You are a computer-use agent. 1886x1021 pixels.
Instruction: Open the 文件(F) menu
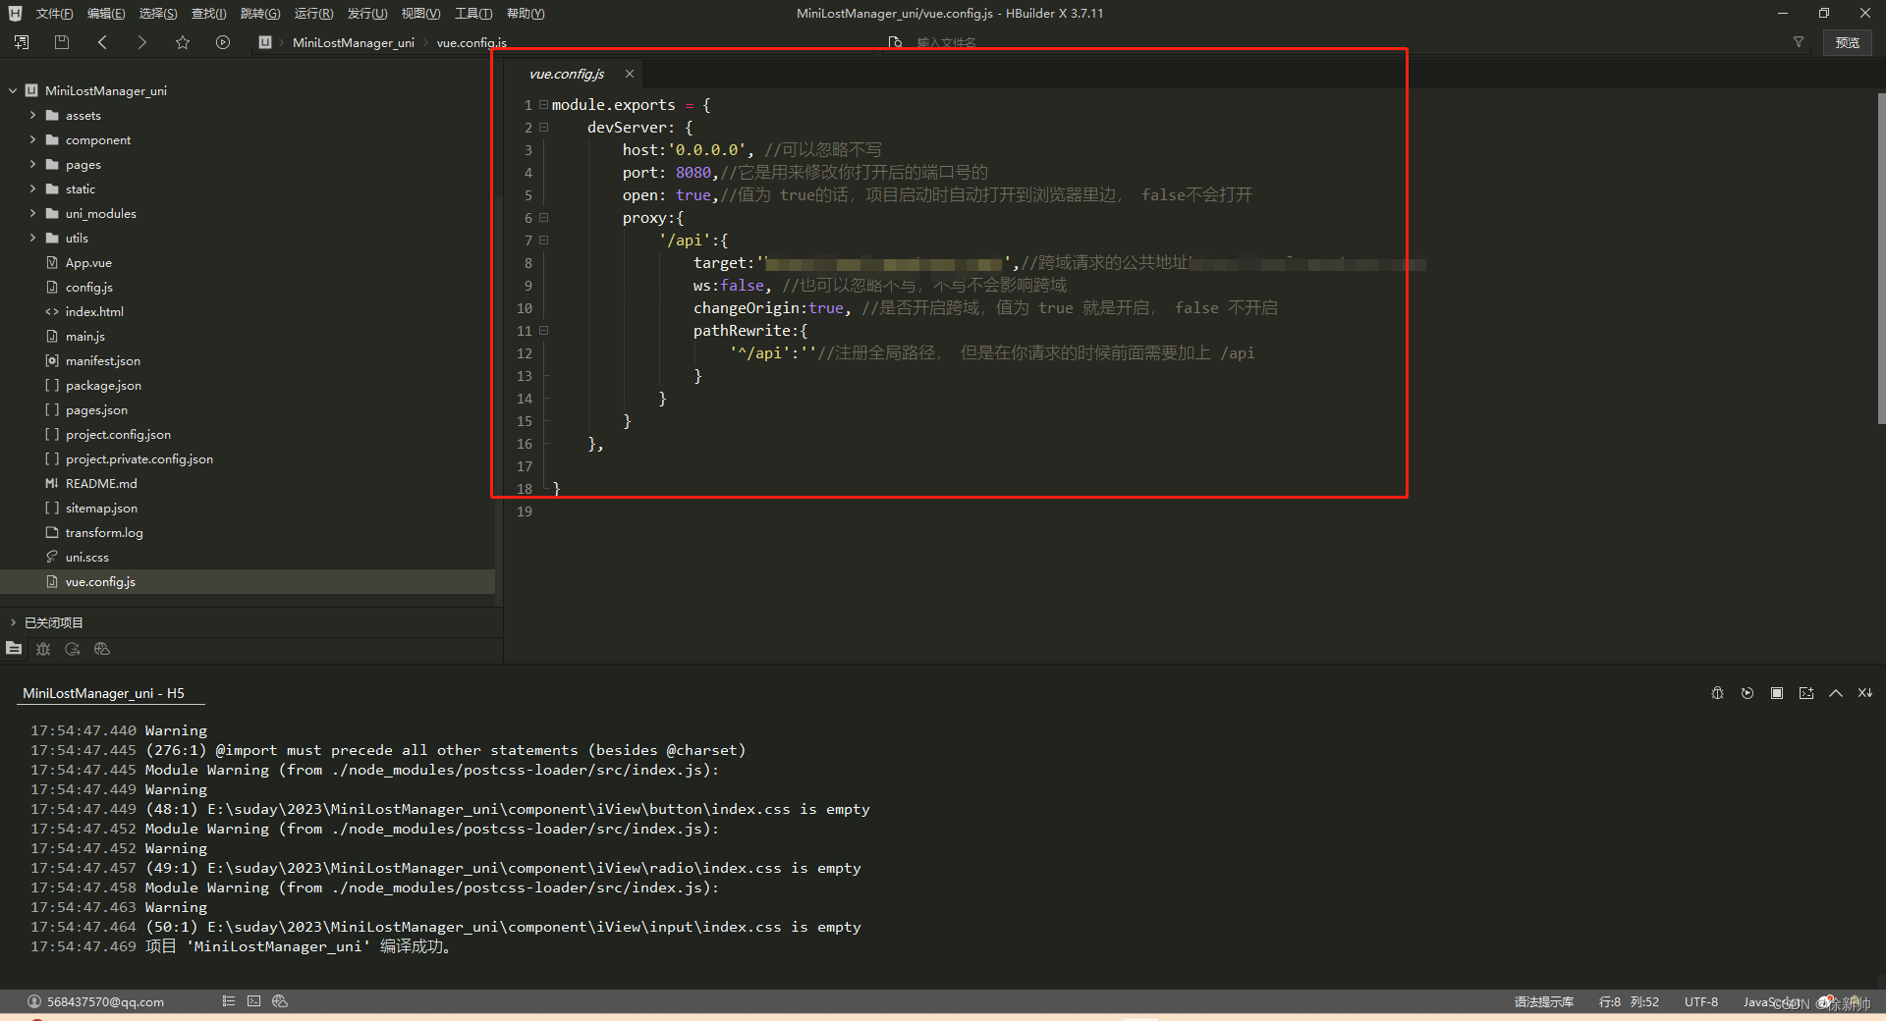(54, 13)
